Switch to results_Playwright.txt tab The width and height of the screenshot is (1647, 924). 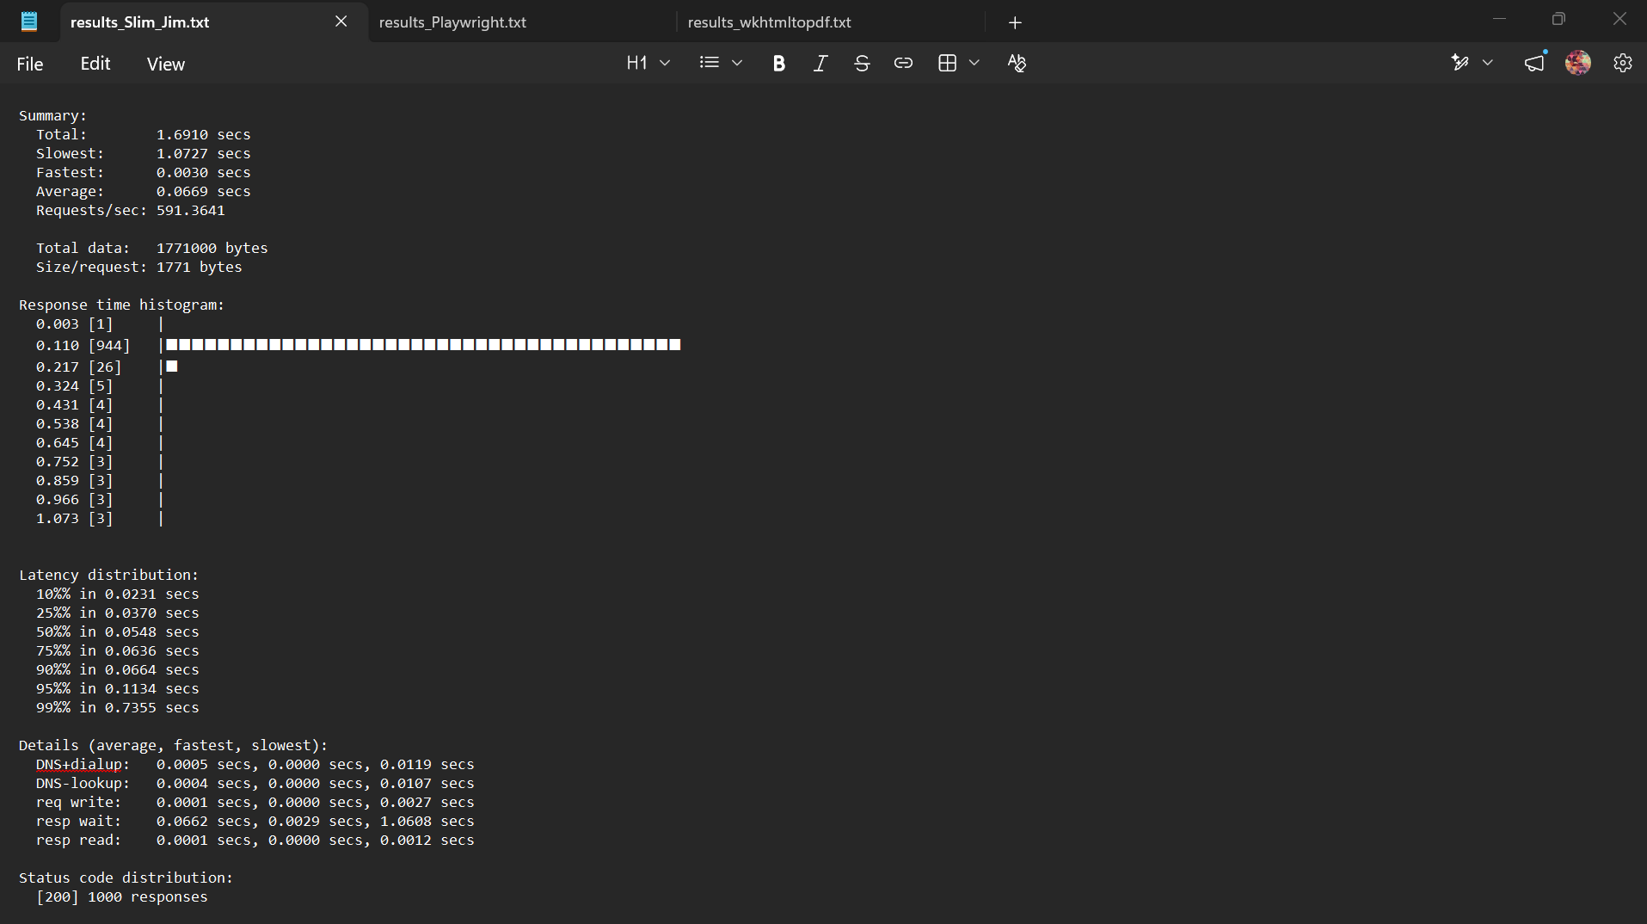click(452, 22)
